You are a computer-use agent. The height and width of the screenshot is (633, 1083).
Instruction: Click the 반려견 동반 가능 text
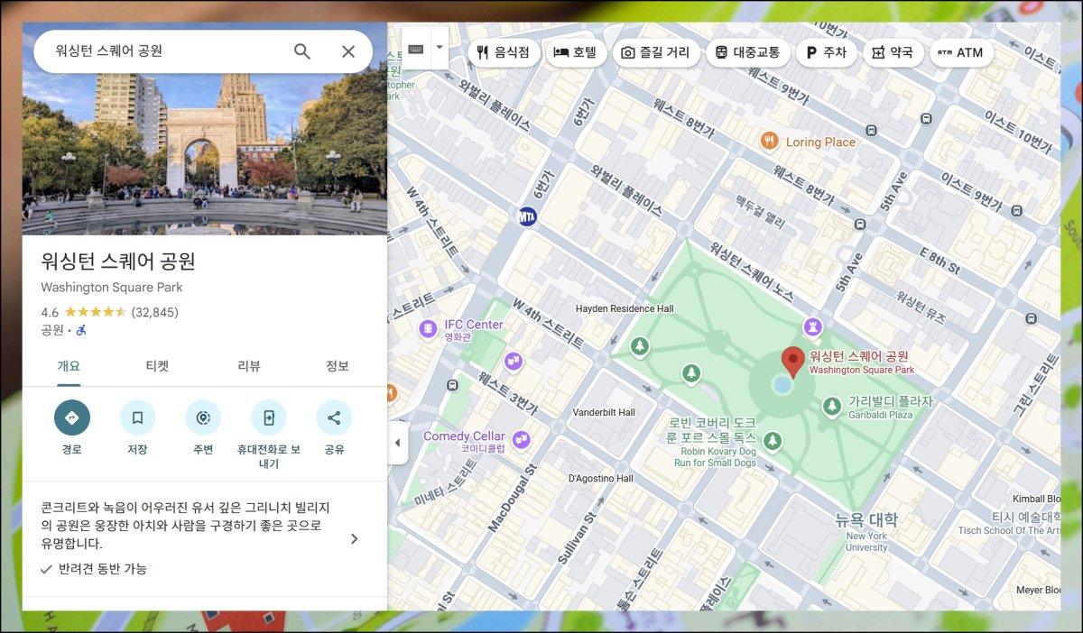coord(102,569)
